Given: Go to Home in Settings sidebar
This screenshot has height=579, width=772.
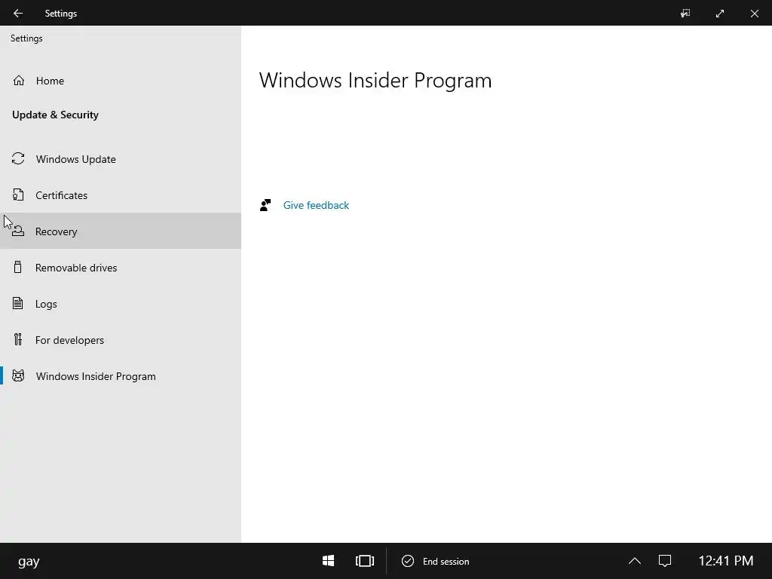Looking at the screenshot, I should tap(121, 80).
